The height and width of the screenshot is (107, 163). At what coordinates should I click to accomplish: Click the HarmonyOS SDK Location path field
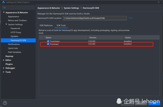tap(95, 18)
